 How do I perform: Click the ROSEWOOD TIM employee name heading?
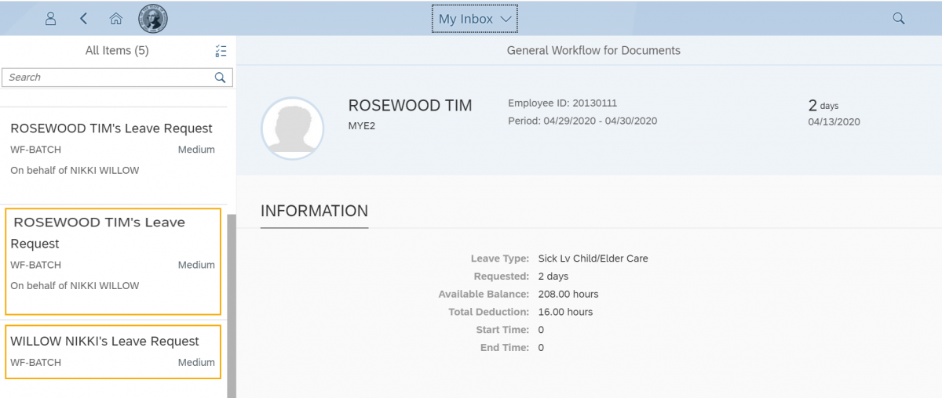410,106
